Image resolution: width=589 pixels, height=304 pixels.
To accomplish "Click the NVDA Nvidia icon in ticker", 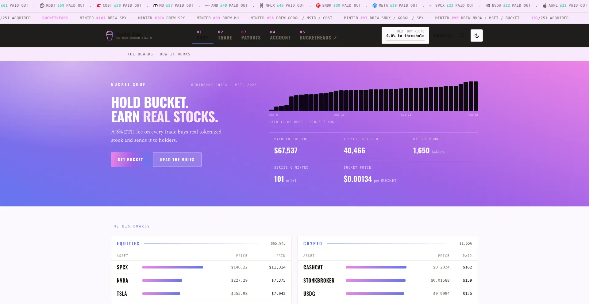I will 488,6.
